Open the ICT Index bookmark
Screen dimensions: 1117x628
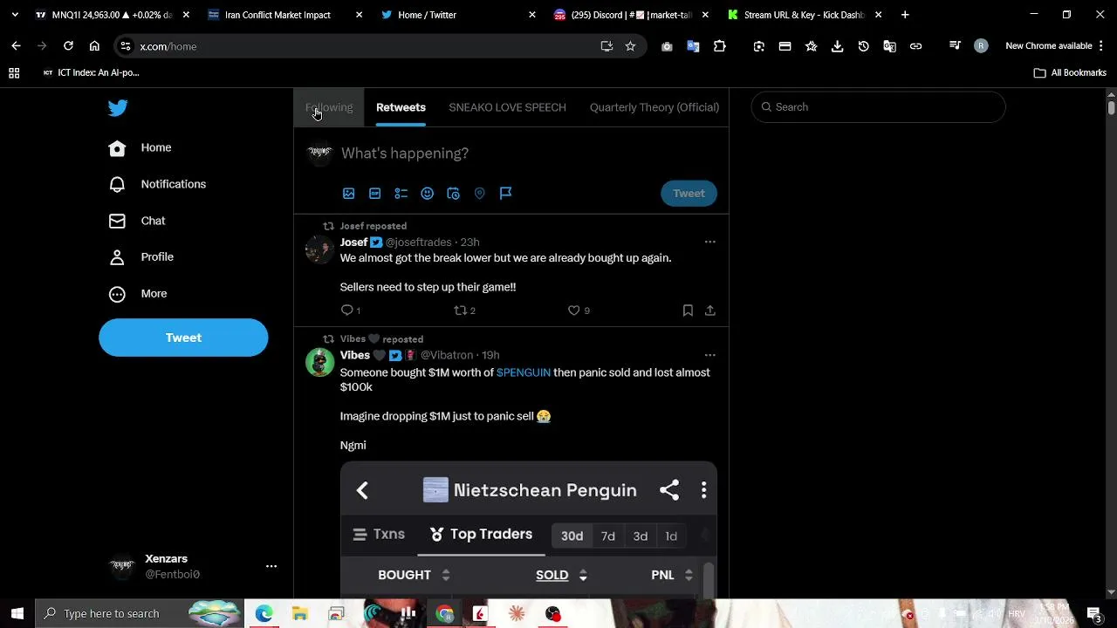click(91, 73)
